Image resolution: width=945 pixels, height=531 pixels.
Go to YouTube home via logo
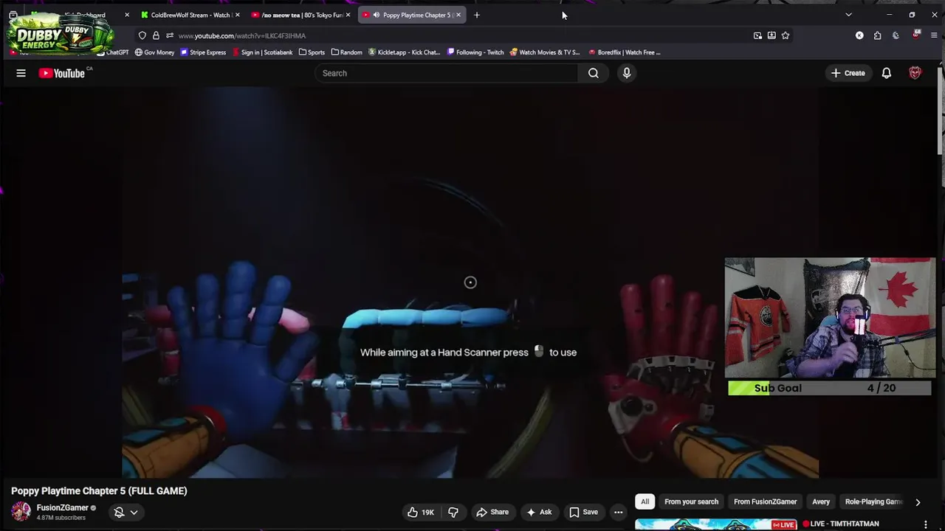(x=62, y=73)
